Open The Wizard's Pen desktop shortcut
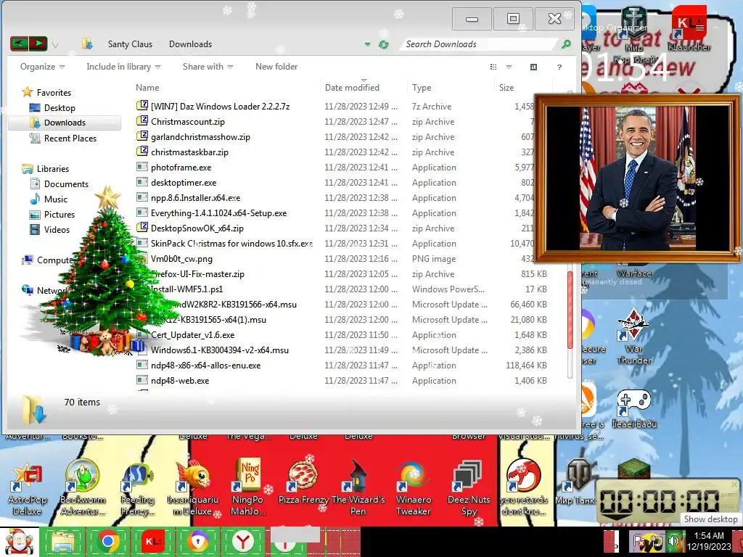Image resolution: width=743 pixels, height=557 pixels. 358,488
